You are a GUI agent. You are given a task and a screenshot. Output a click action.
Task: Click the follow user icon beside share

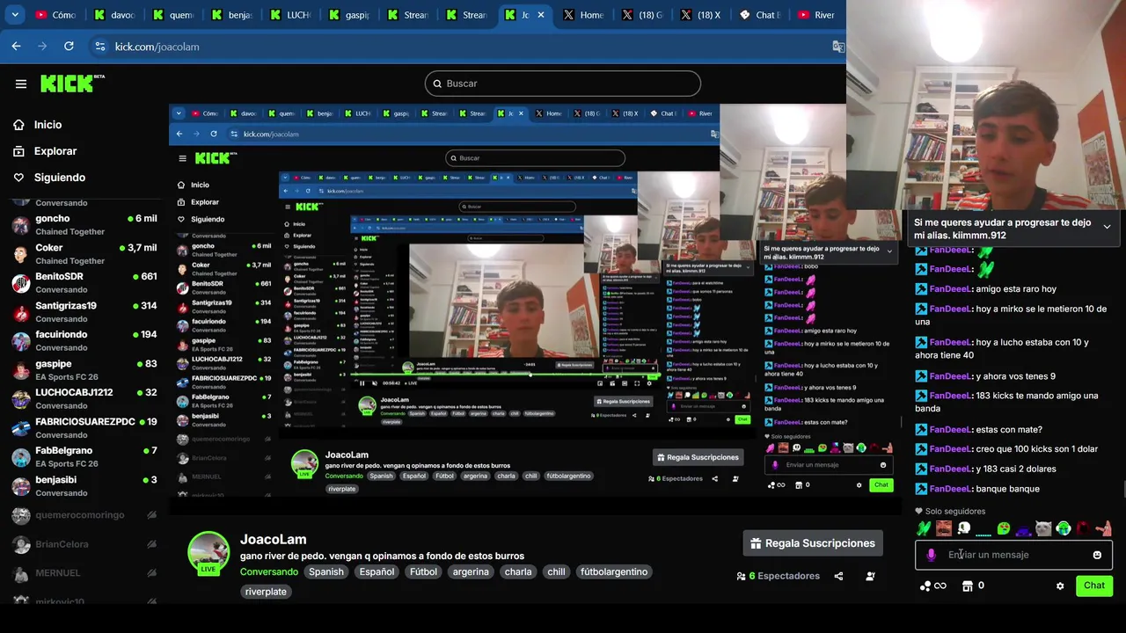(x=870, y=576)
